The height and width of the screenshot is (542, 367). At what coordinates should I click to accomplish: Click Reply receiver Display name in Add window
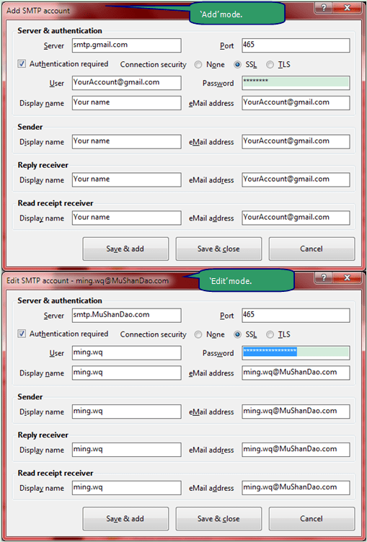[x=127, y=179]
